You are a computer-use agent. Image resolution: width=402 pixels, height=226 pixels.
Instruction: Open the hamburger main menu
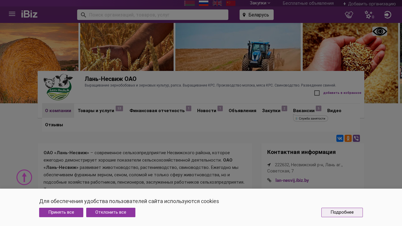point(12,14)
